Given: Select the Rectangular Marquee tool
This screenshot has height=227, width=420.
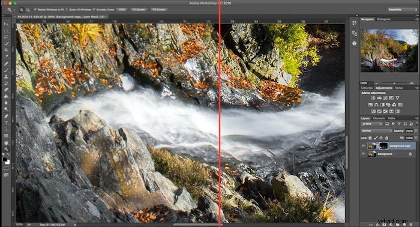Looking at the screenshot, I should (6, 31).
